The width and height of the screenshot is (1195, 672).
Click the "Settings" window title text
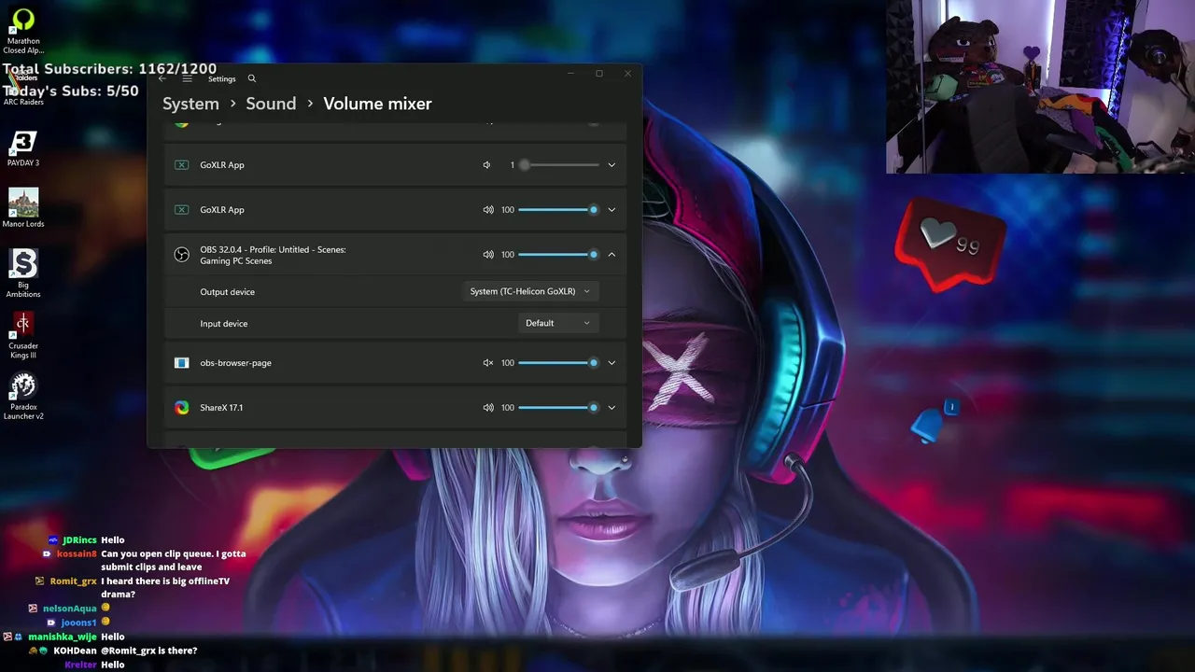222,79
